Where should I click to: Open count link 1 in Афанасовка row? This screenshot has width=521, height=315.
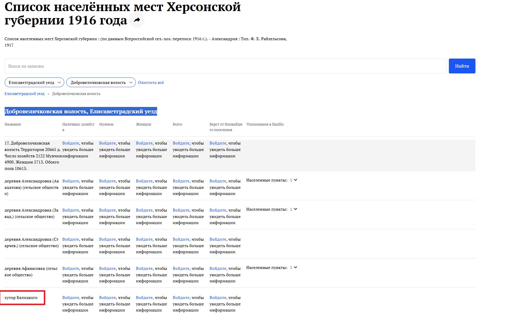click(291, 268)
